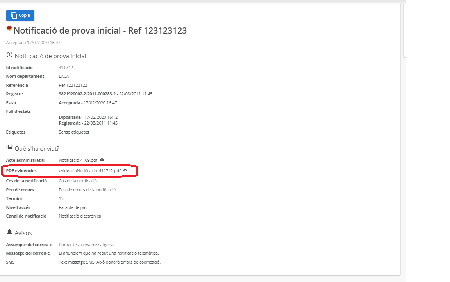Open the Notificacio-4109.pdf file link

point(78,160)
